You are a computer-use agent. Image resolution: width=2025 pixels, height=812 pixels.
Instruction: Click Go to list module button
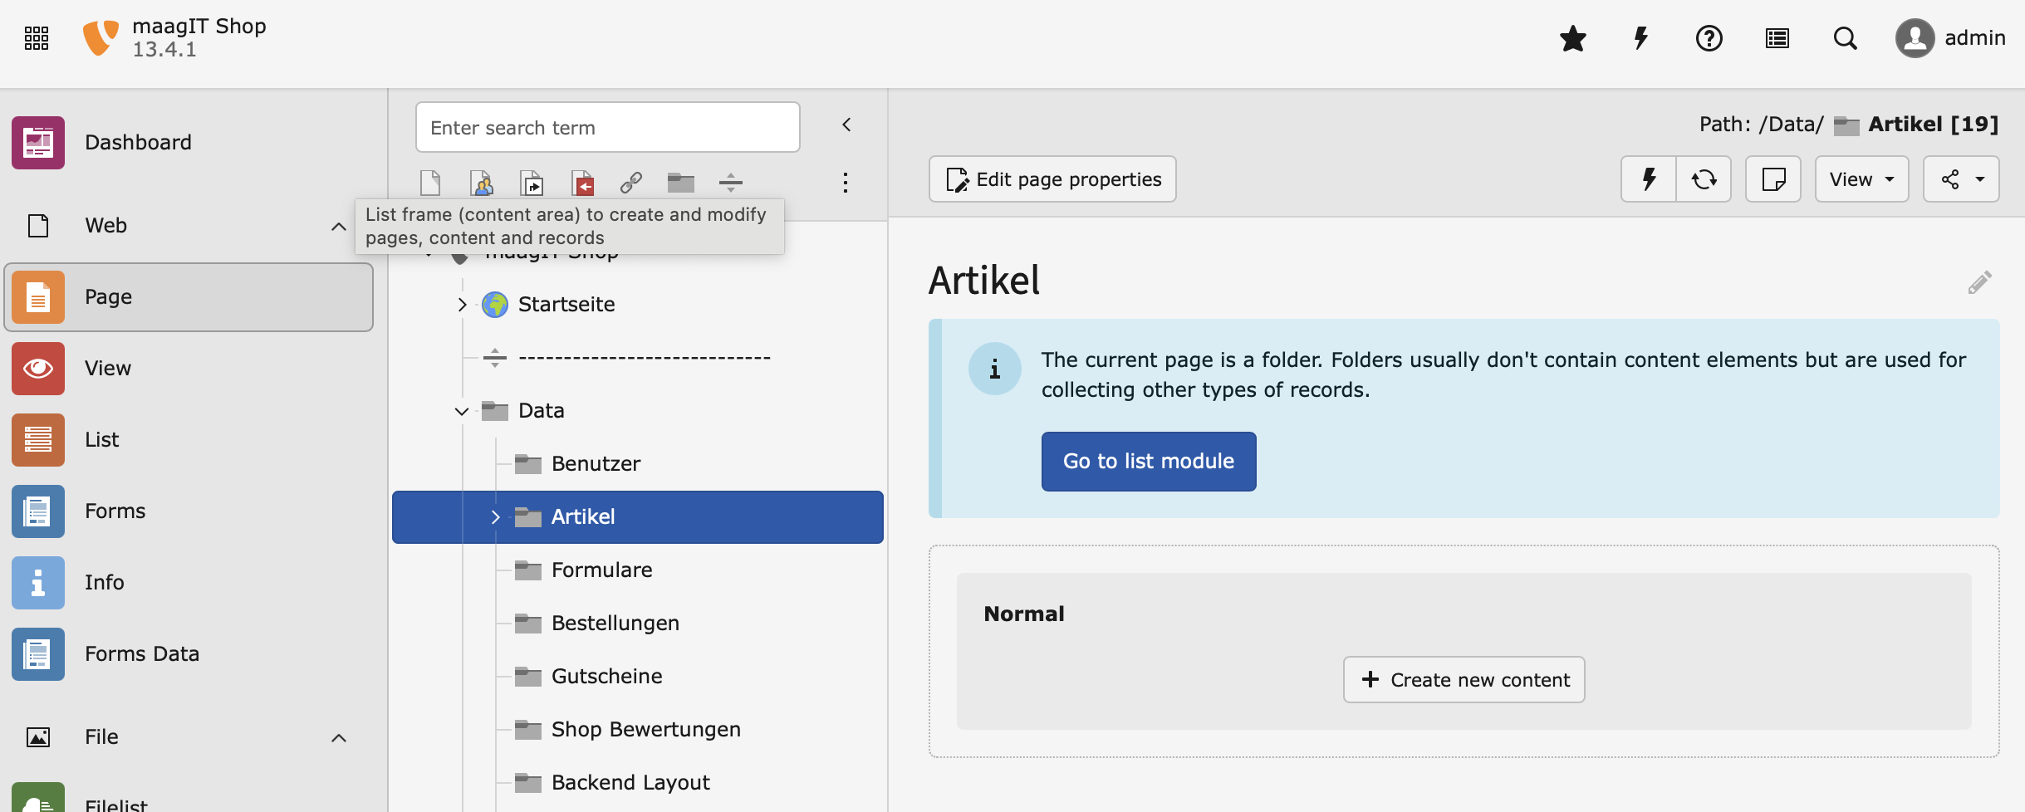tap(1148, 462)
